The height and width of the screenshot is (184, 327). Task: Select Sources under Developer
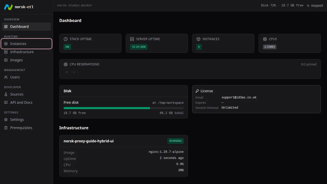[x=26, y=94]
